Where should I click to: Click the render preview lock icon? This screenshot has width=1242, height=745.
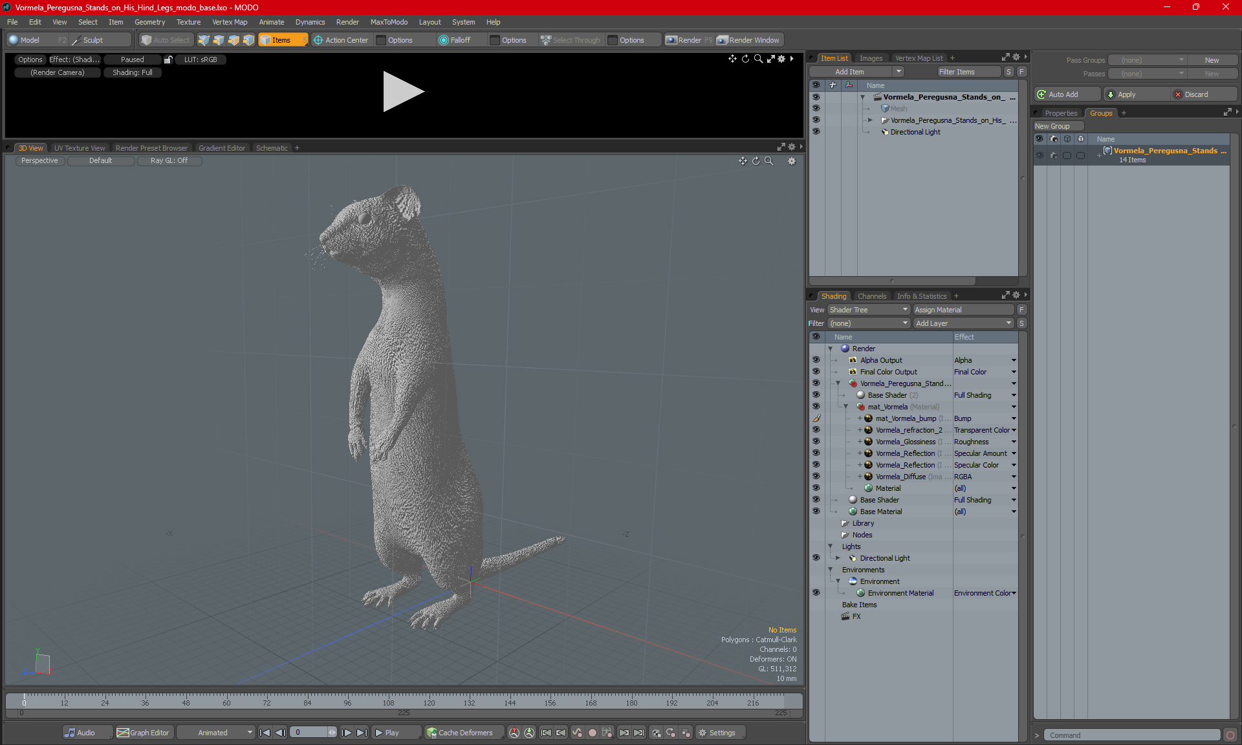tap(168, 59)
